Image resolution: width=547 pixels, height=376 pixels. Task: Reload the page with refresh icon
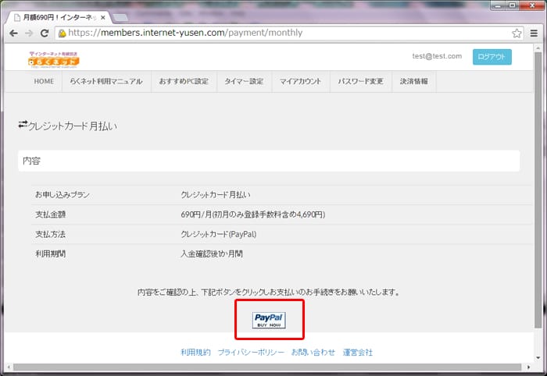[45, 34]
